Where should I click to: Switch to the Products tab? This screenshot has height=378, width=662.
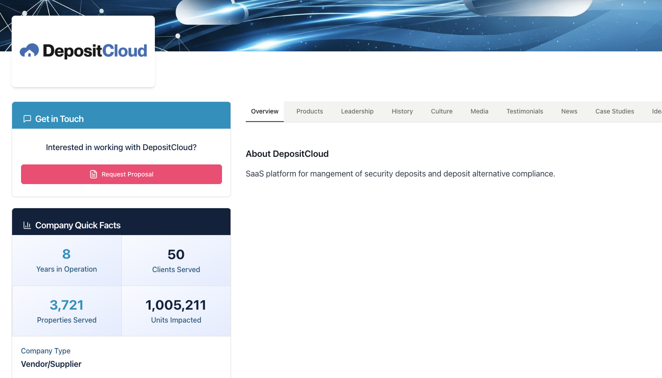pos(310,111)
